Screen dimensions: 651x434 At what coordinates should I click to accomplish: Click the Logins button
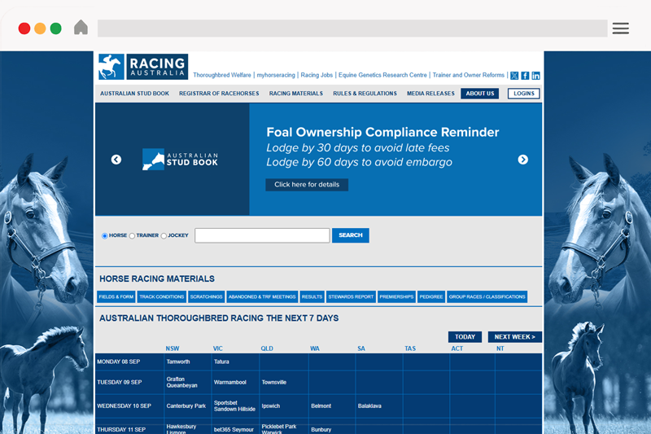pos(523,94)
